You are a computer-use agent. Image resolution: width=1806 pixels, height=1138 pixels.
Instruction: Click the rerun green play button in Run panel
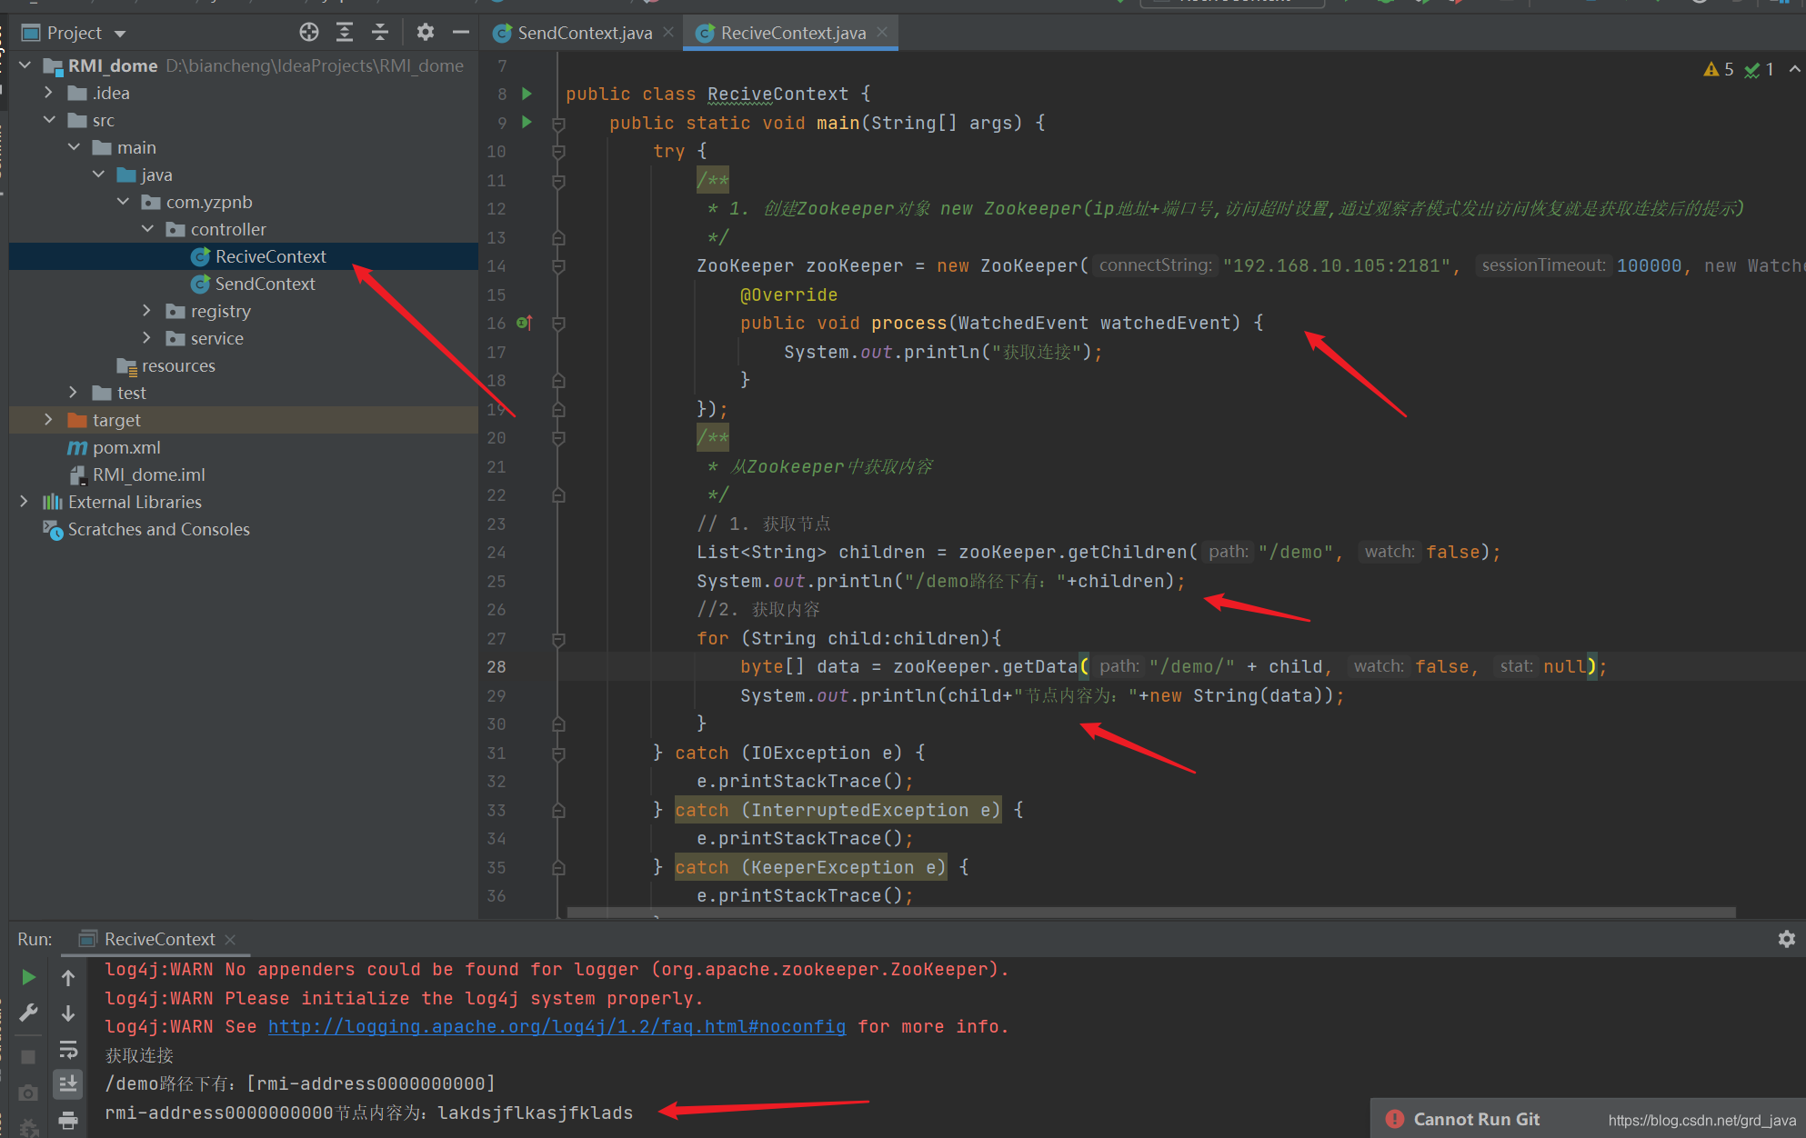click(28, 977)
